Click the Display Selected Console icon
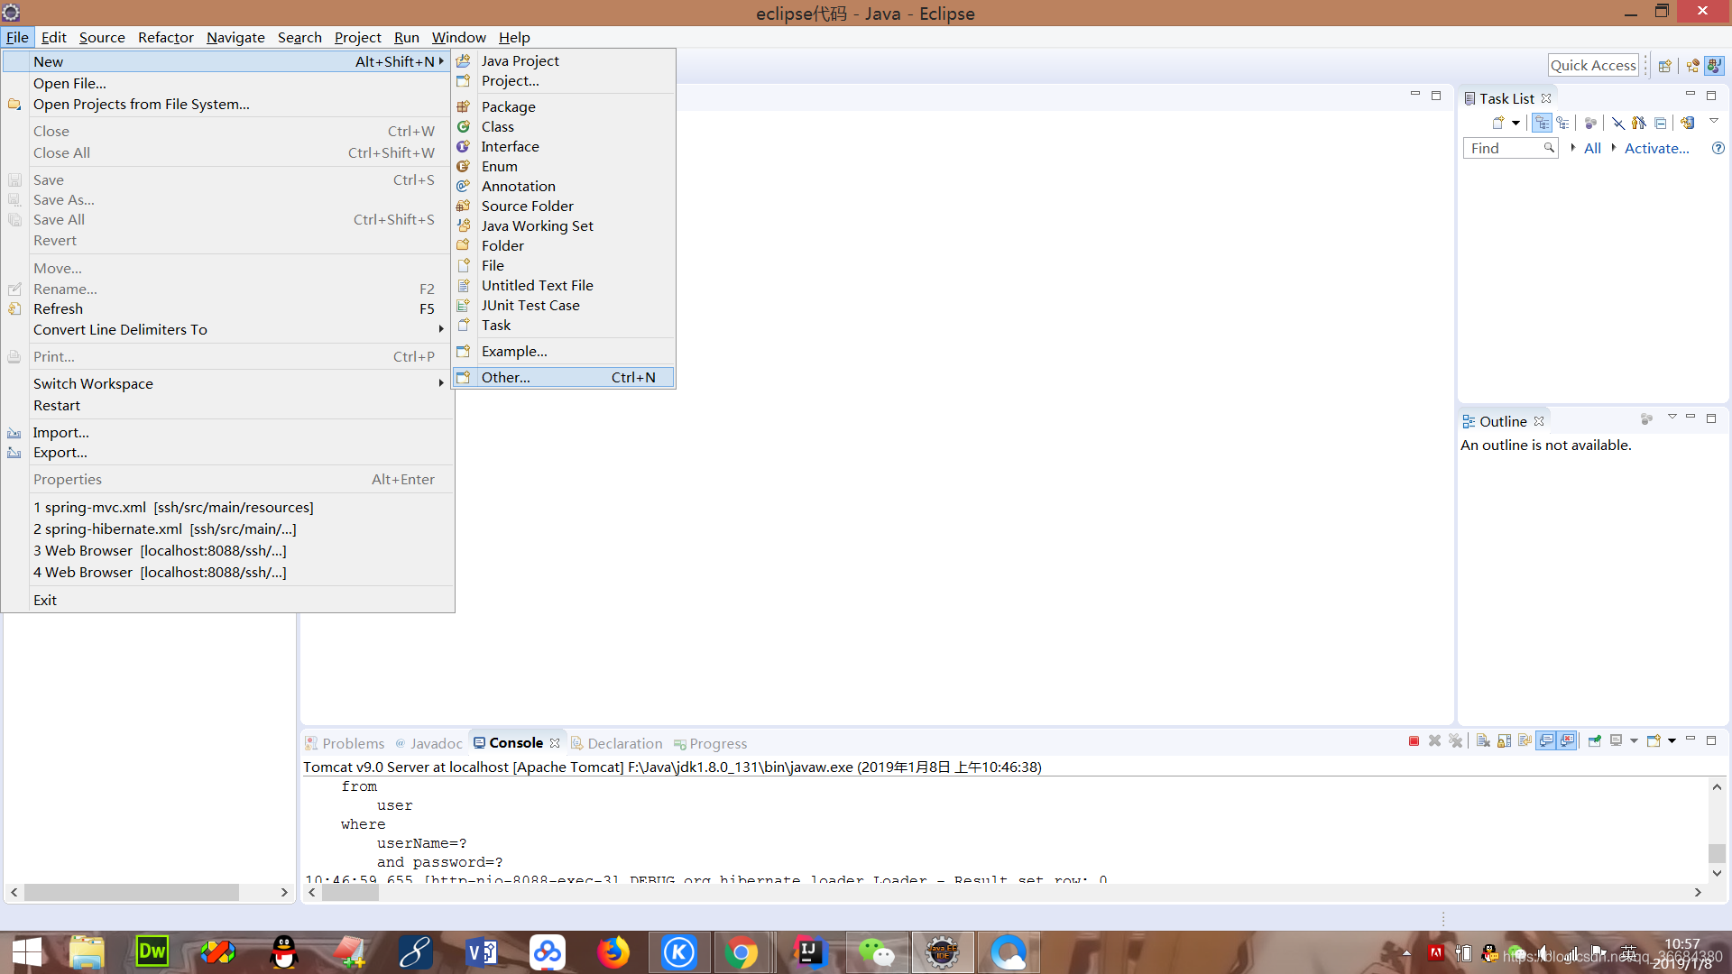1732x974 pixels. pos(1617,741)
